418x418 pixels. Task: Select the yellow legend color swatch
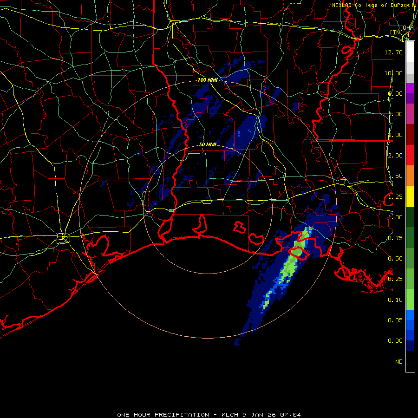[410, 197]
